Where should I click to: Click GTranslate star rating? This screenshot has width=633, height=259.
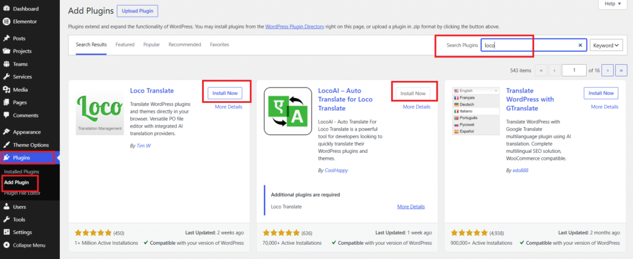pos(470,233)
